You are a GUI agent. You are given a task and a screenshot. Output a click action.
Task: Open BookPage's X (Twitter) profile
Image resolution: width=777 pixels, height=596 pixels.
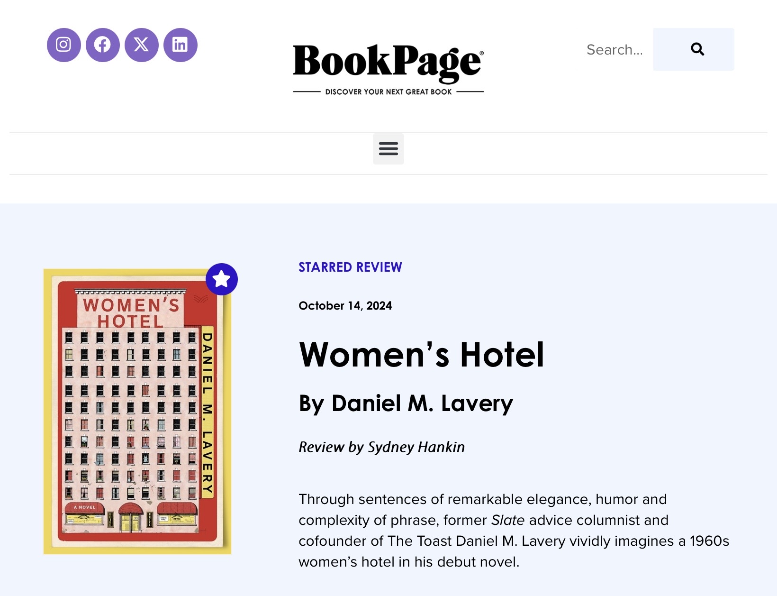tap(141, 45)
